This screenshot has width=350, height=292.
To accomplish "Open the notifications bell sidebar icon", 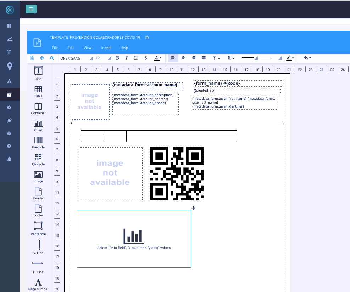I will pos(9,159).
